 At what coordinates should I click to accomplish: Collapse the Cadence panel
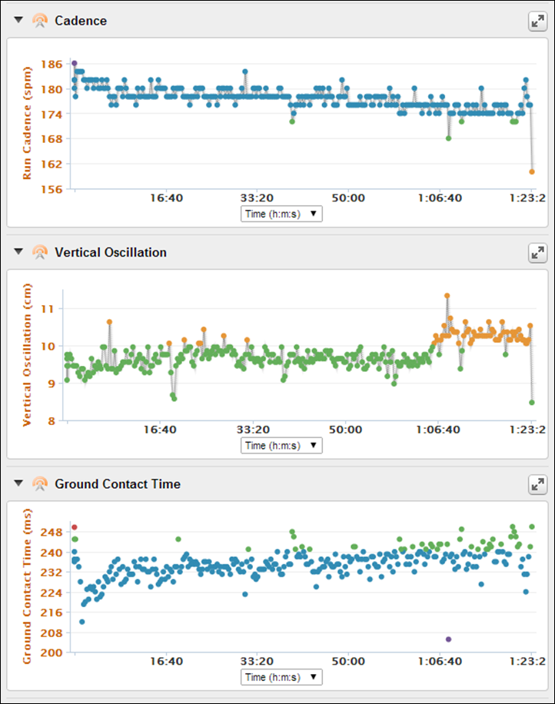click(18, 21)
